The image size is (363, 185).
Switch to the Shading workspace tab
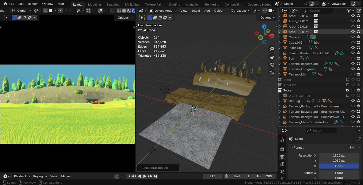(x=174, y=5)
